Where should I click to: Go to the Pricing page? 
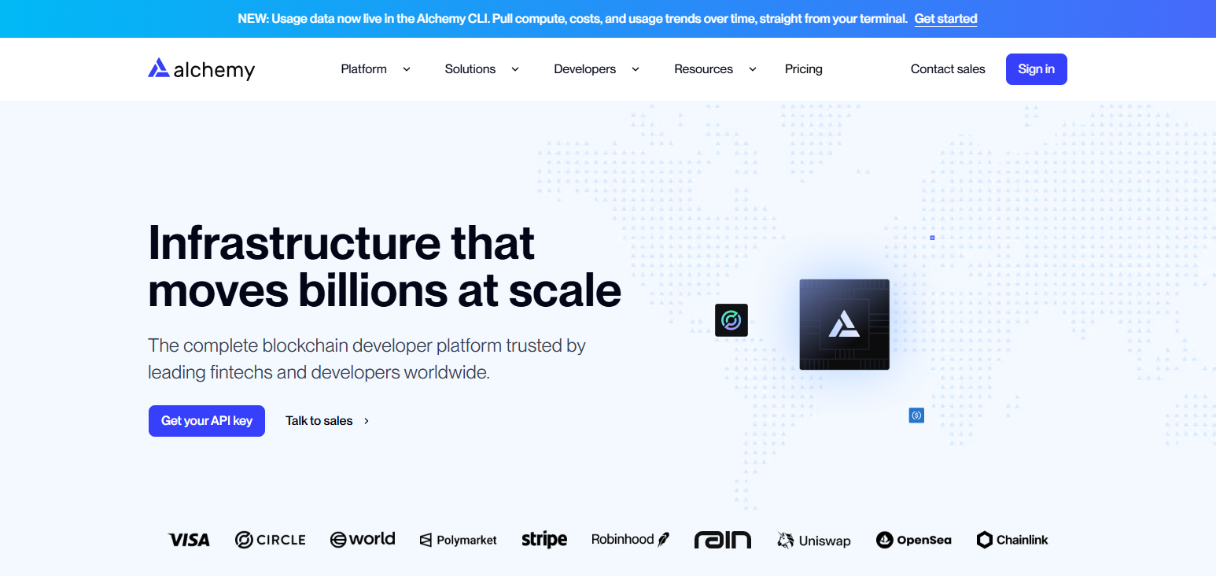(x=804, y=69)
